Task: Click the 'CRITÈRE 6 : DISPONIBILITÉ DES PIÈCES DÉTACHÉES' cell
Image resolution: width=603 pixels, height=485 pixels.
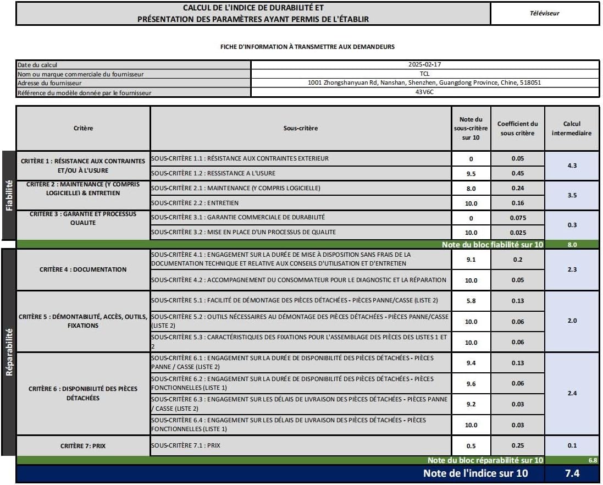Action: (83, 393)
